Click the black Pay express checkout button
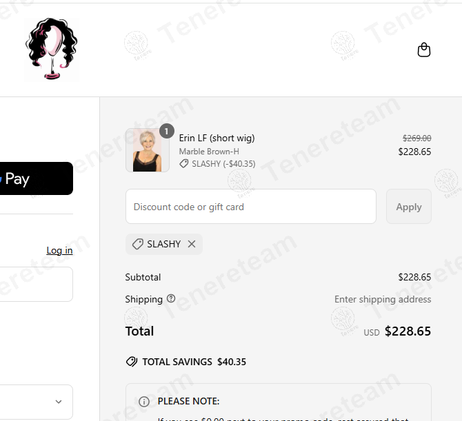462x421 pixels. pyautogui.click(x=34, y=179)
